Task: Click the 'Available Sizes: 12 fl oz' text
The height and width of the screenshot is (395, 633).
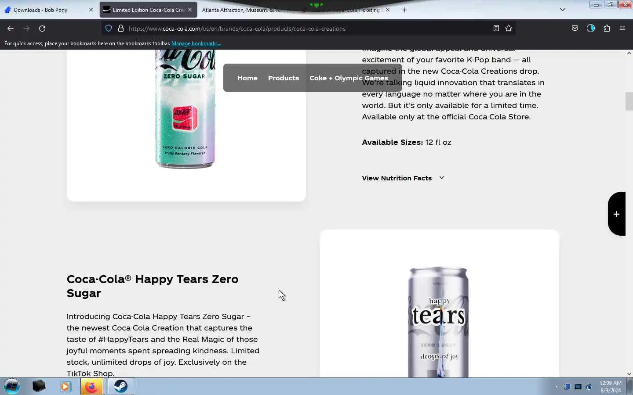Action: click(x=407, y=142)
